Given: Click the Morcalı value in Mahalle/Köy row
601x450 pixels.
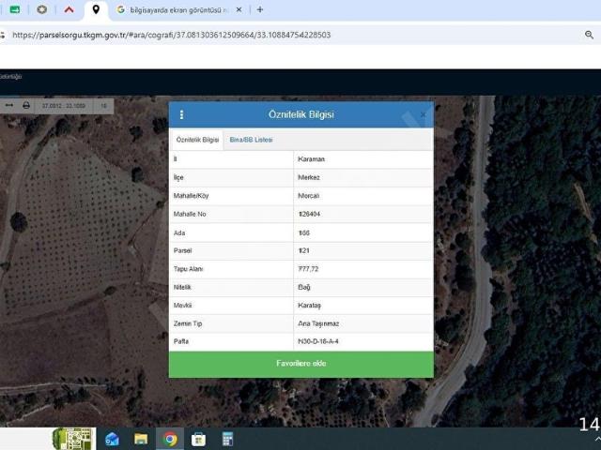Looking at the screenshot, I should [309, 196].
